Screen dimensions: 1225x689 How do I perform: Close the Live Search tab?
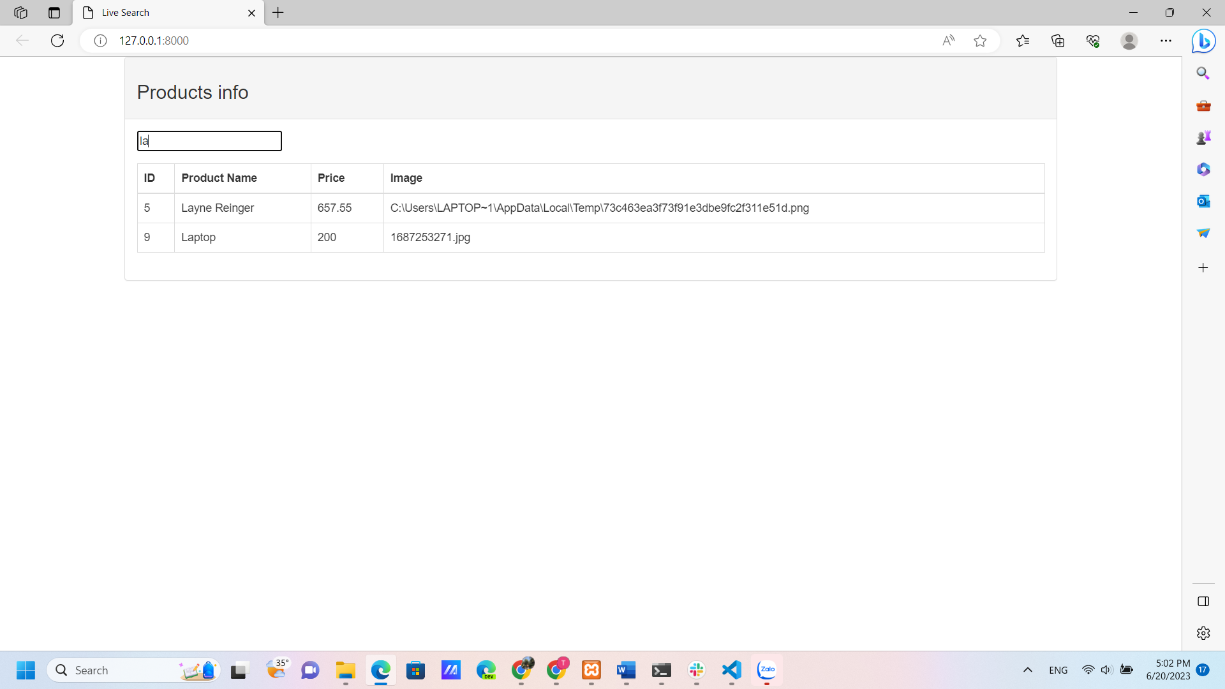coord(251,13)
